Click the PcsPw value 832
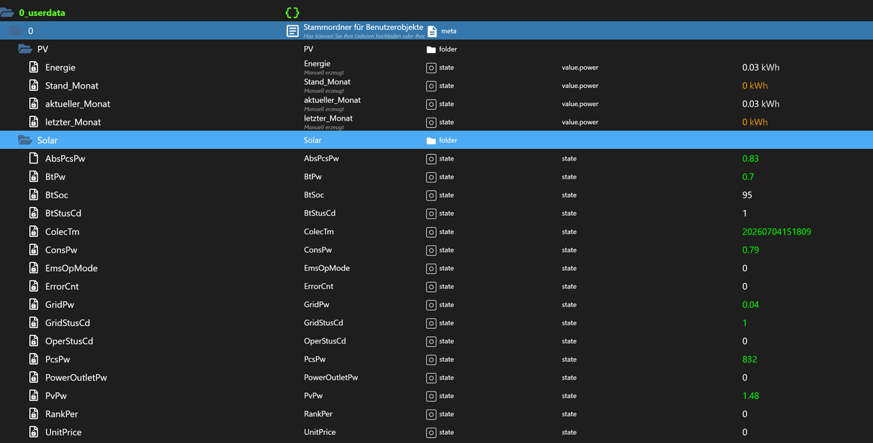This screenshot has width=873, height=443. click(749, 359)
